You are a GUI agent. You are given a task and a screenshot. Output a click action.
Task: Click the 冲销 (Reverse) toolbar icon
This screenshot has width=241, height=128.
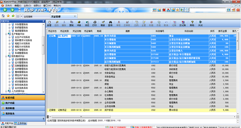[x=79, y=23]
